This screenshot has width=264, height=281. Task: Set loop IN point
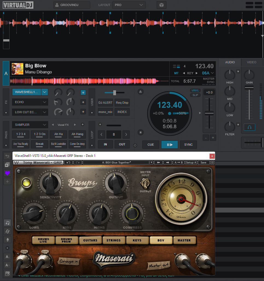[105, 144]
